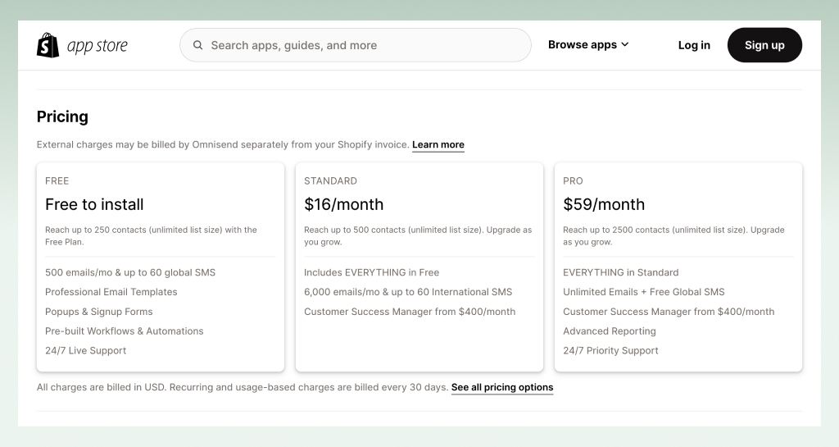839x447 pixels.
Task: Open See all pricing options link
Action: (502, 387)
